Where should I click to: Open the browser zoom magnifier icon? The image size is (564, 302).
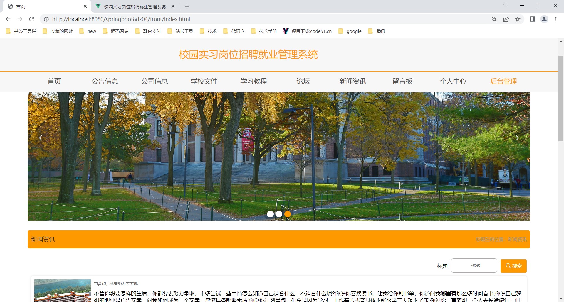point(494,19)
